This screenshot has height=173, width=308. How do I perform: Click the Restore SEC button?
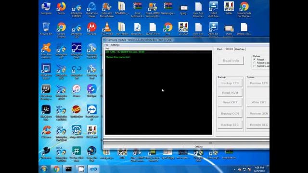point(258,125)
